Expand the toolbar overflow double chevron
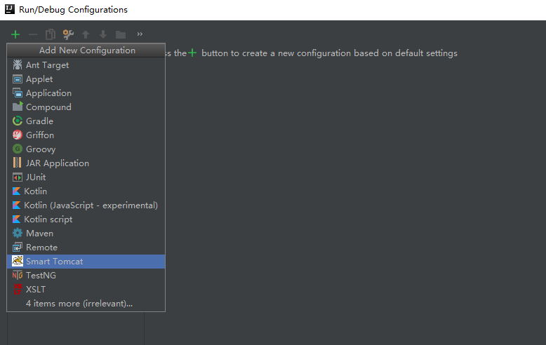Viewport: 546px width, 345px height. 140,34
